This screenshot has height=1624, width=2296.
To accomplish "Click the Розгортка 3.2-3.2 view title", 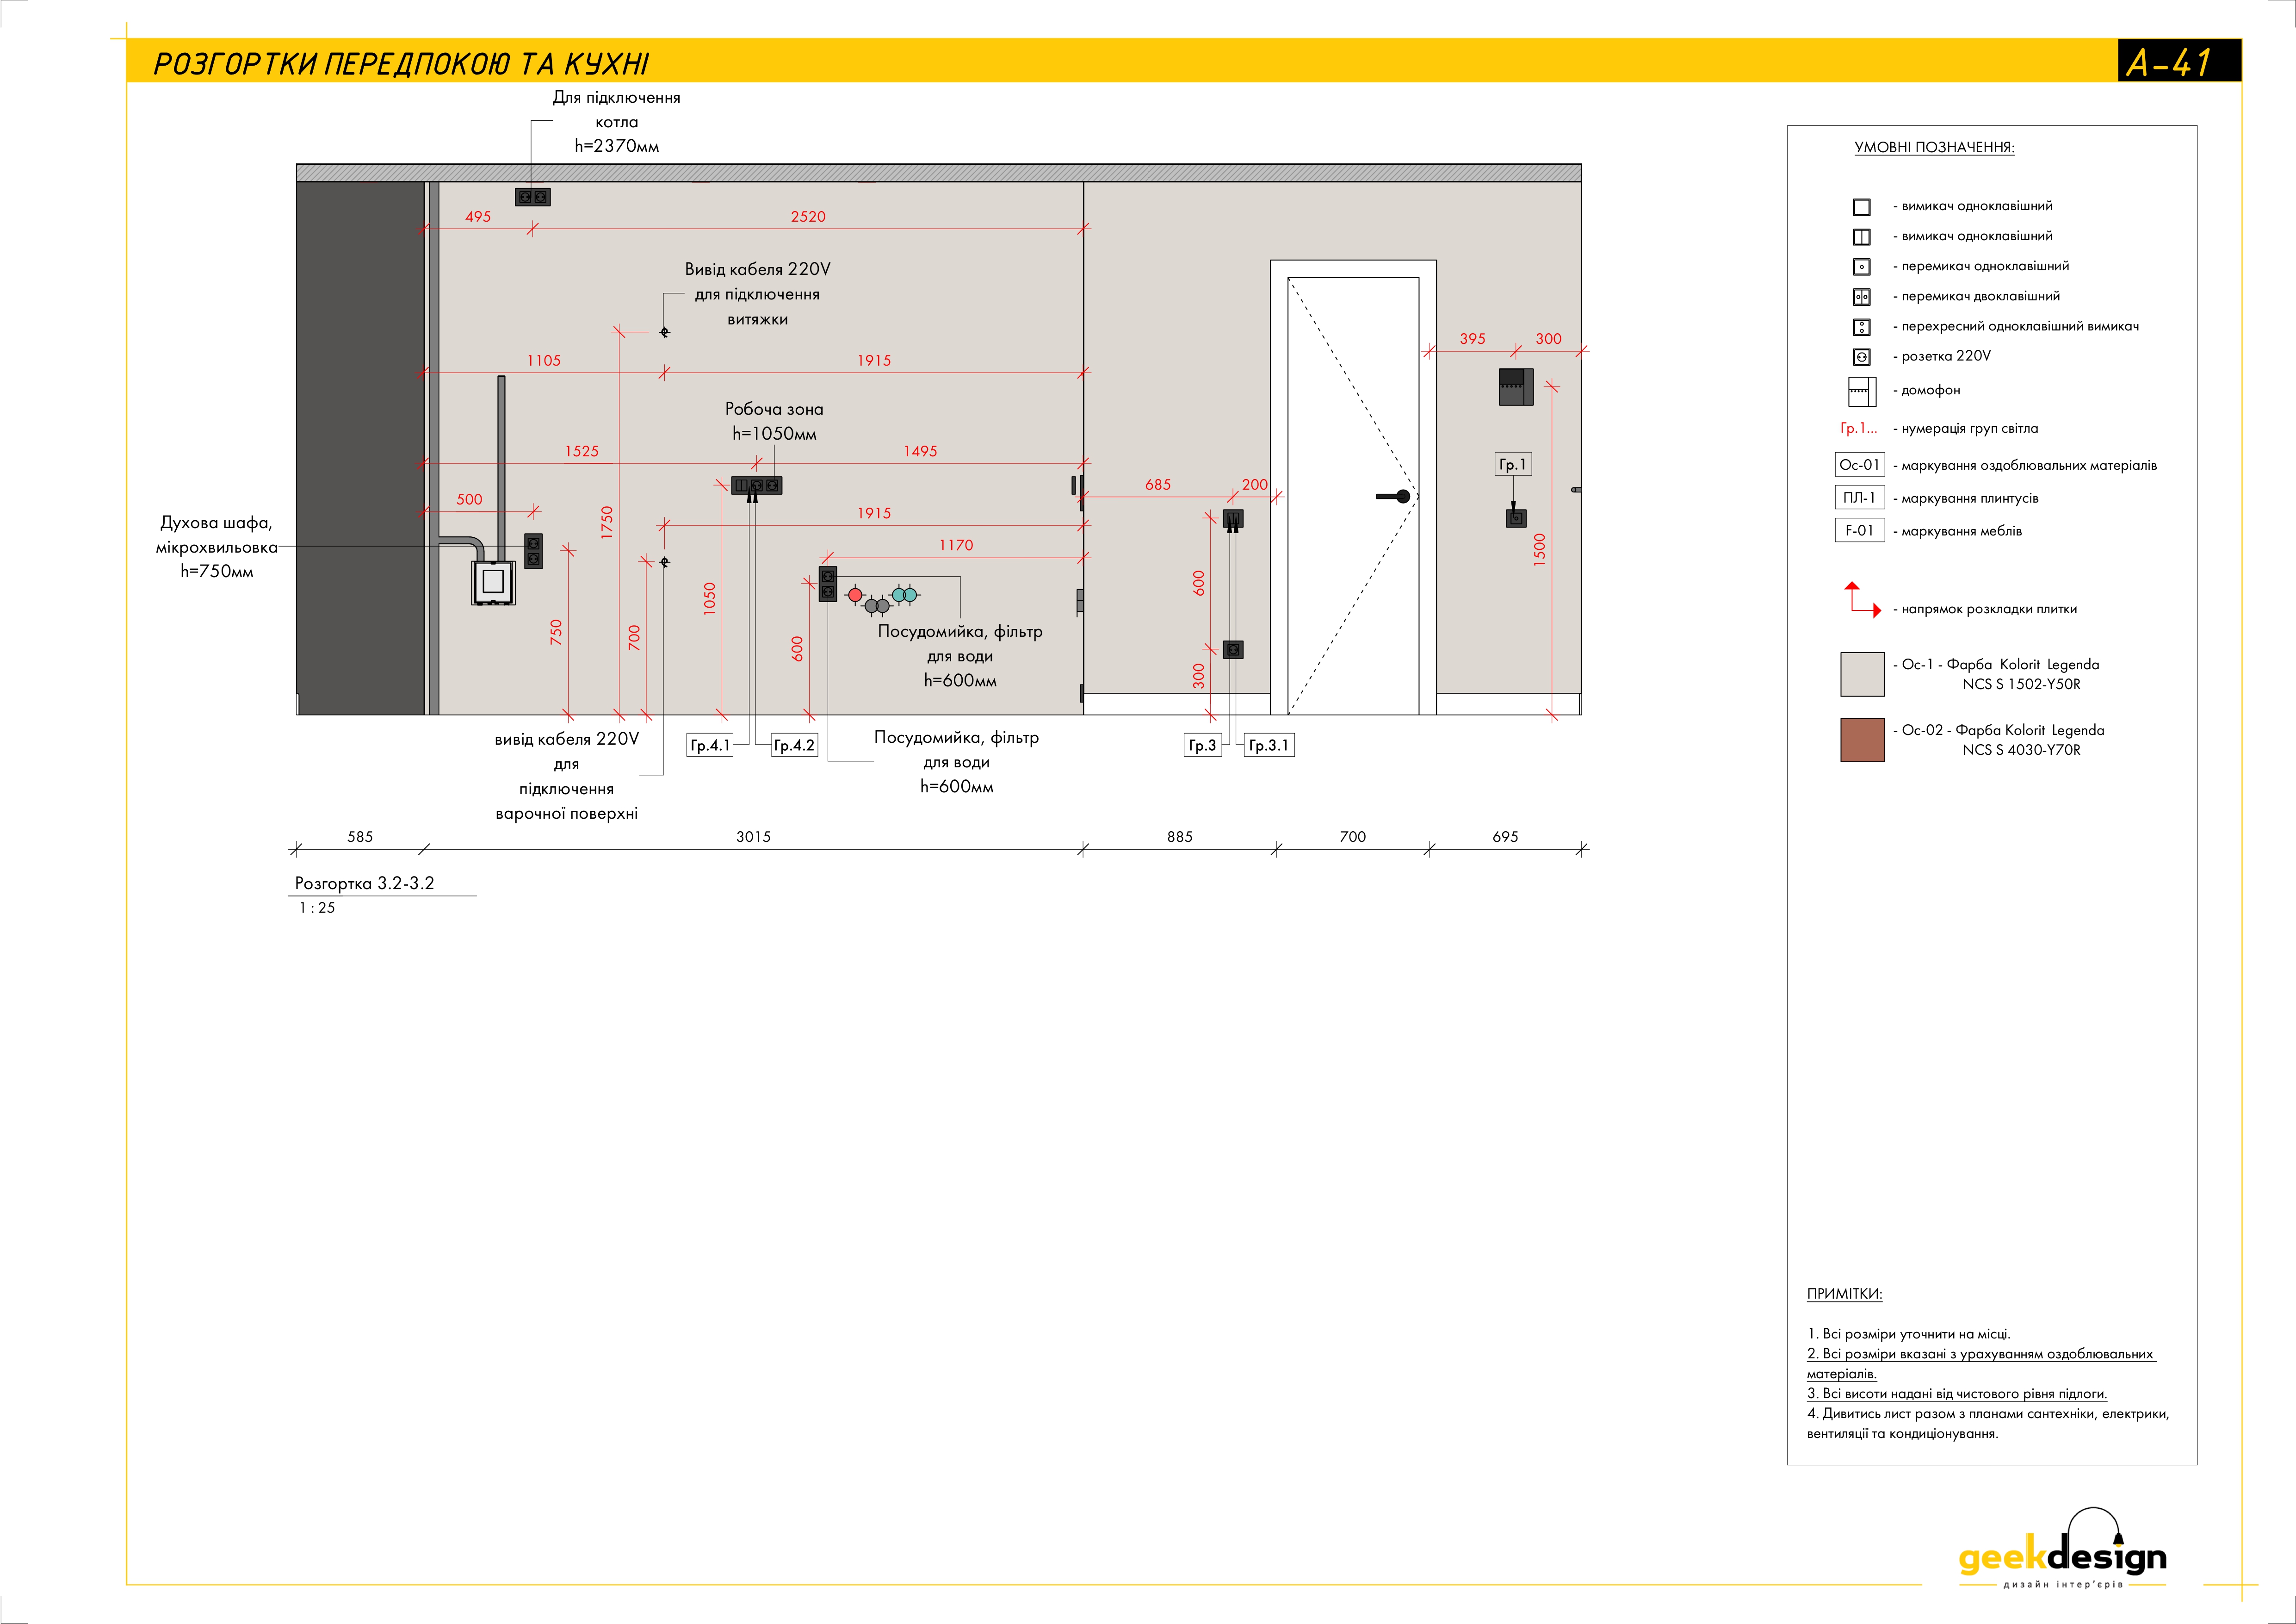I will (x=364, y=884).
